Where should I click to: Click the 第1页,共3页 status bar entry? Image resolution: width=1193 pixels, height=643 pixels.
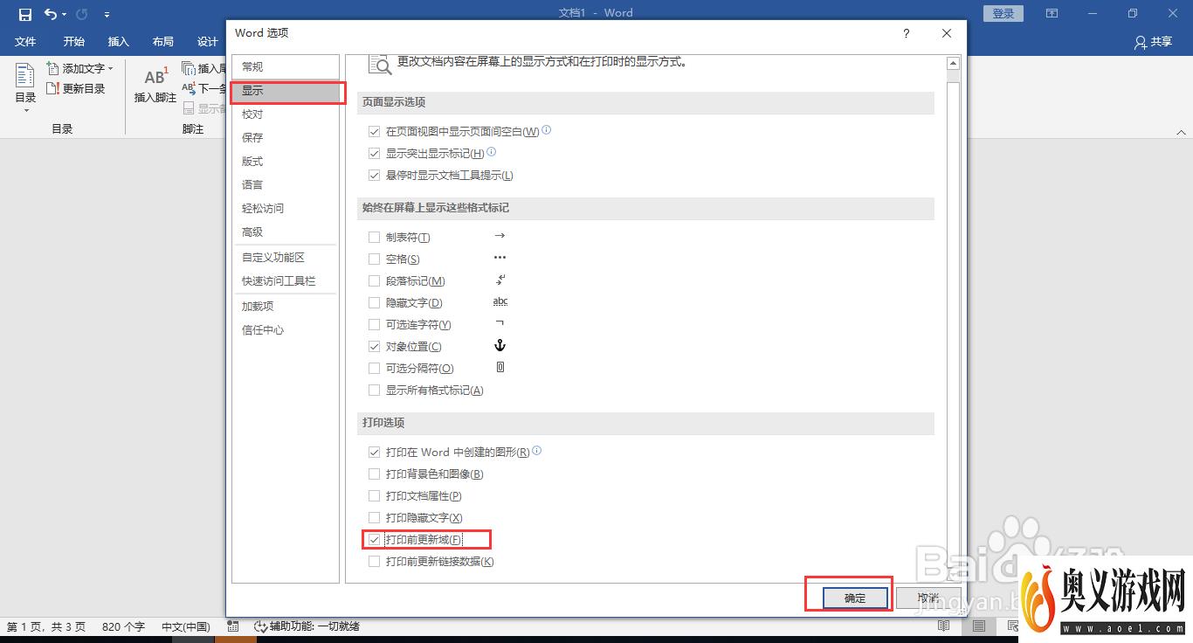click(46, 626)
